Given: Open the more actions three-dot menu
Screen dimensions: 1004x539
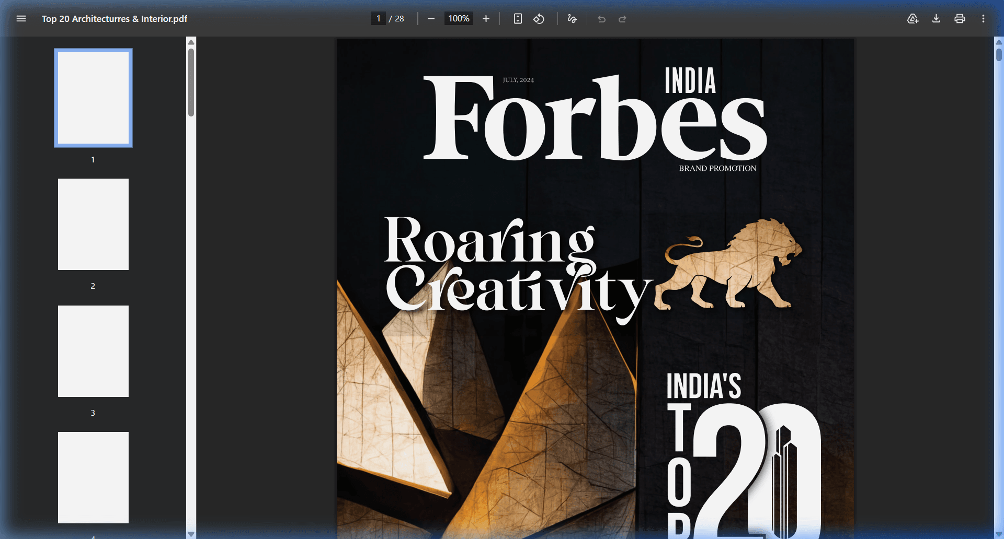Looking at the screenshot, I should (983, 19).
